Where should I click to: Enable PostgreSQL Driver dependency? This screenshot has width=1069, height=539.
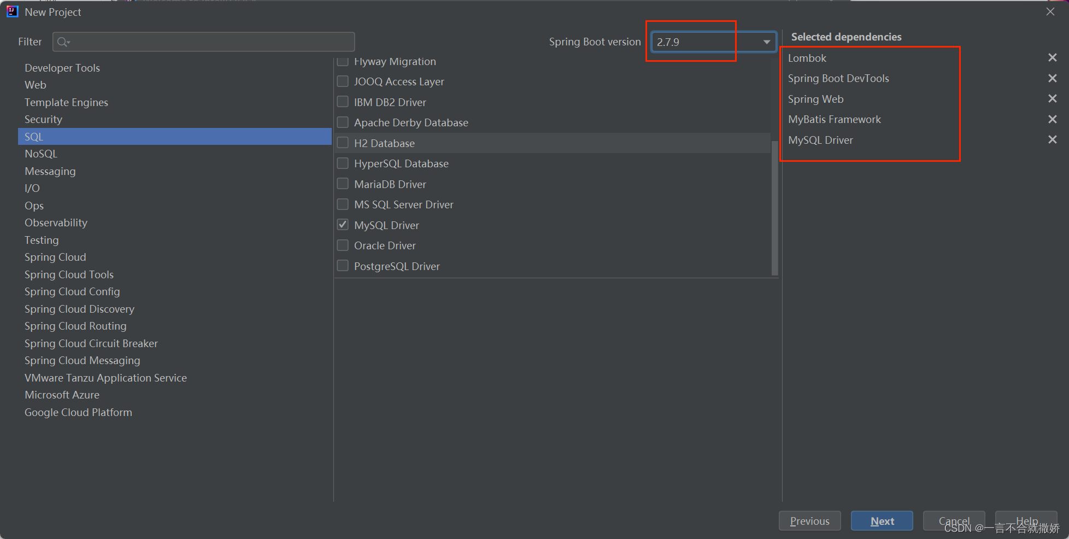(x=343, y=266)
